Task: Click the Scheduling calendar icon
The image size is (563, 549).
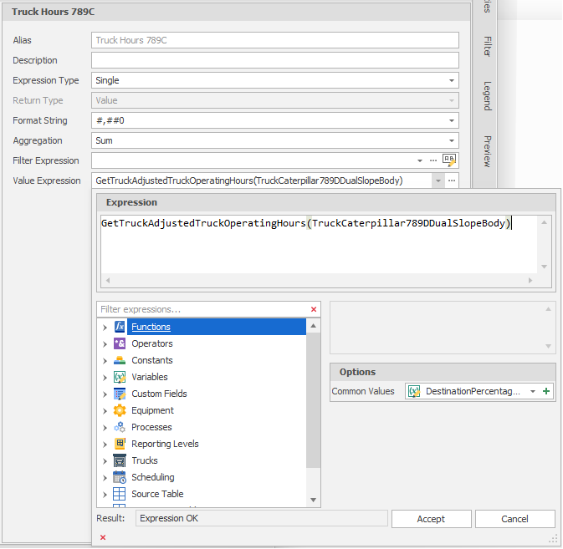Action: pyautogui.click(x=120, y=477)
